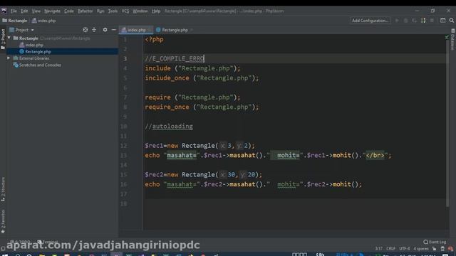Open the Structure side tool window
The height and width of the screenshot is (256, 456).
[x=3, y=189]
